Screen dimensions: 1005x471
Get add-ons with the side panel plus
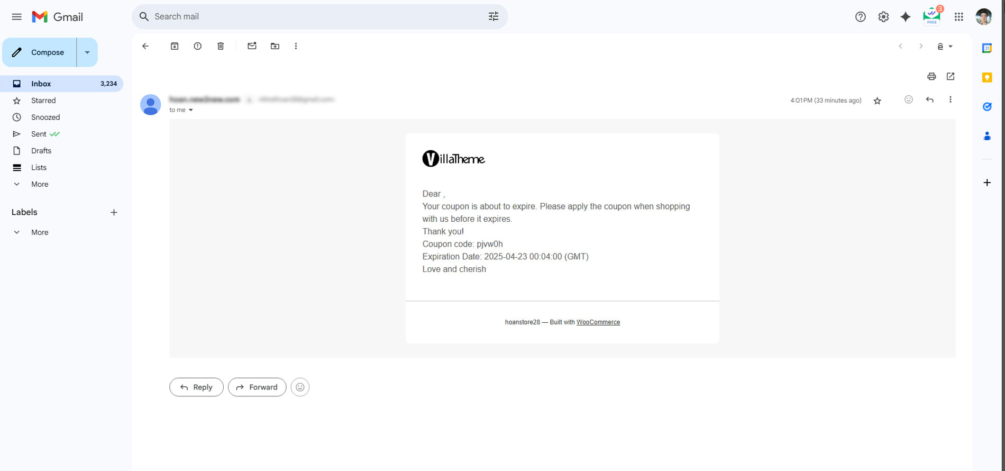coord(987,183)
